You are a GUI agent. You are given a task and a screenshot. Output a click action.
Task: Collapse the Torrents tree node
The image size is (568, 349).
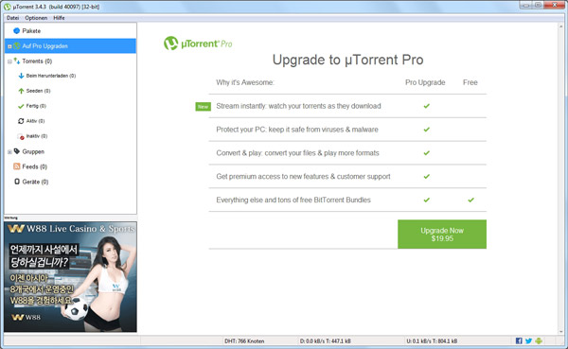tap(9, 61)
